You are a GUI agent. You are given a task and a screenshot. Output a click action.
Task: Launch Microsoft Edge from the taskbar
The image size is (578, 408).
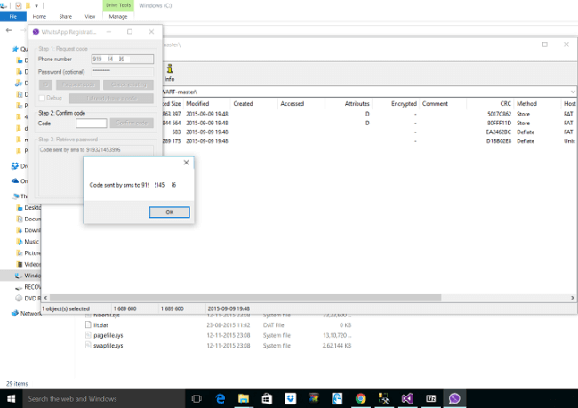tap(220, 398)
